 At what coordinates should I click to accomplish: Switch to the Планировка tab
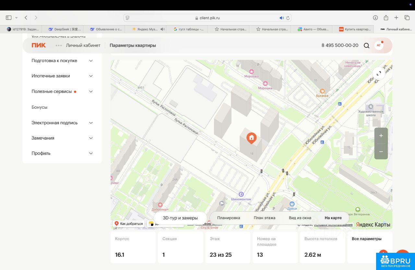229,218
